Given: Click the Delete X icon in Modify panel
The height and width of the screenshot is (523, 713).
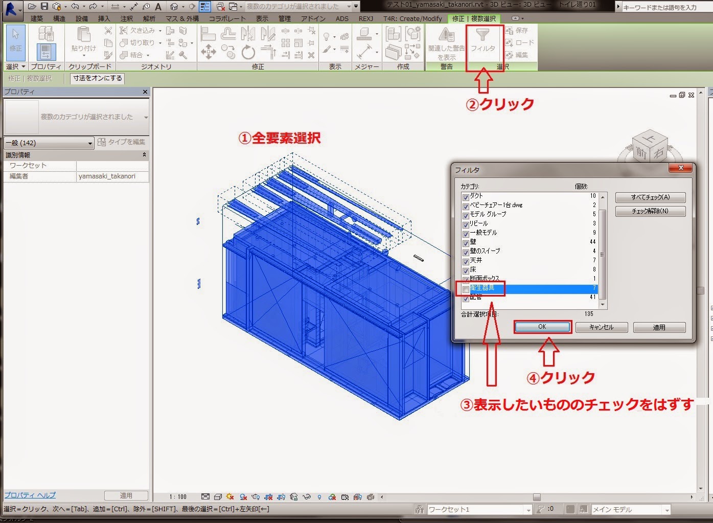Looking at the screenshot, I should 311,55.
